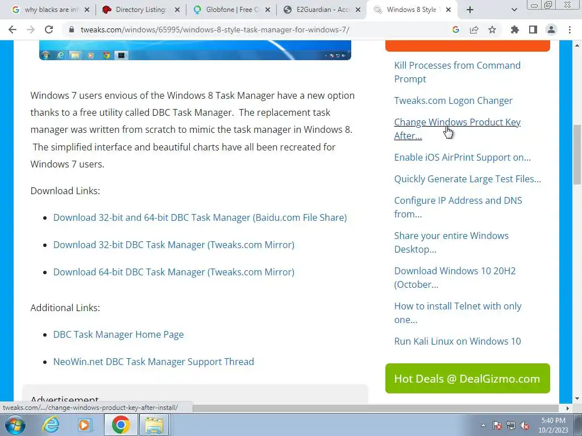Close the Windows 8 Style tab
Screen dimensions: 582x436
tap(448, 10)
